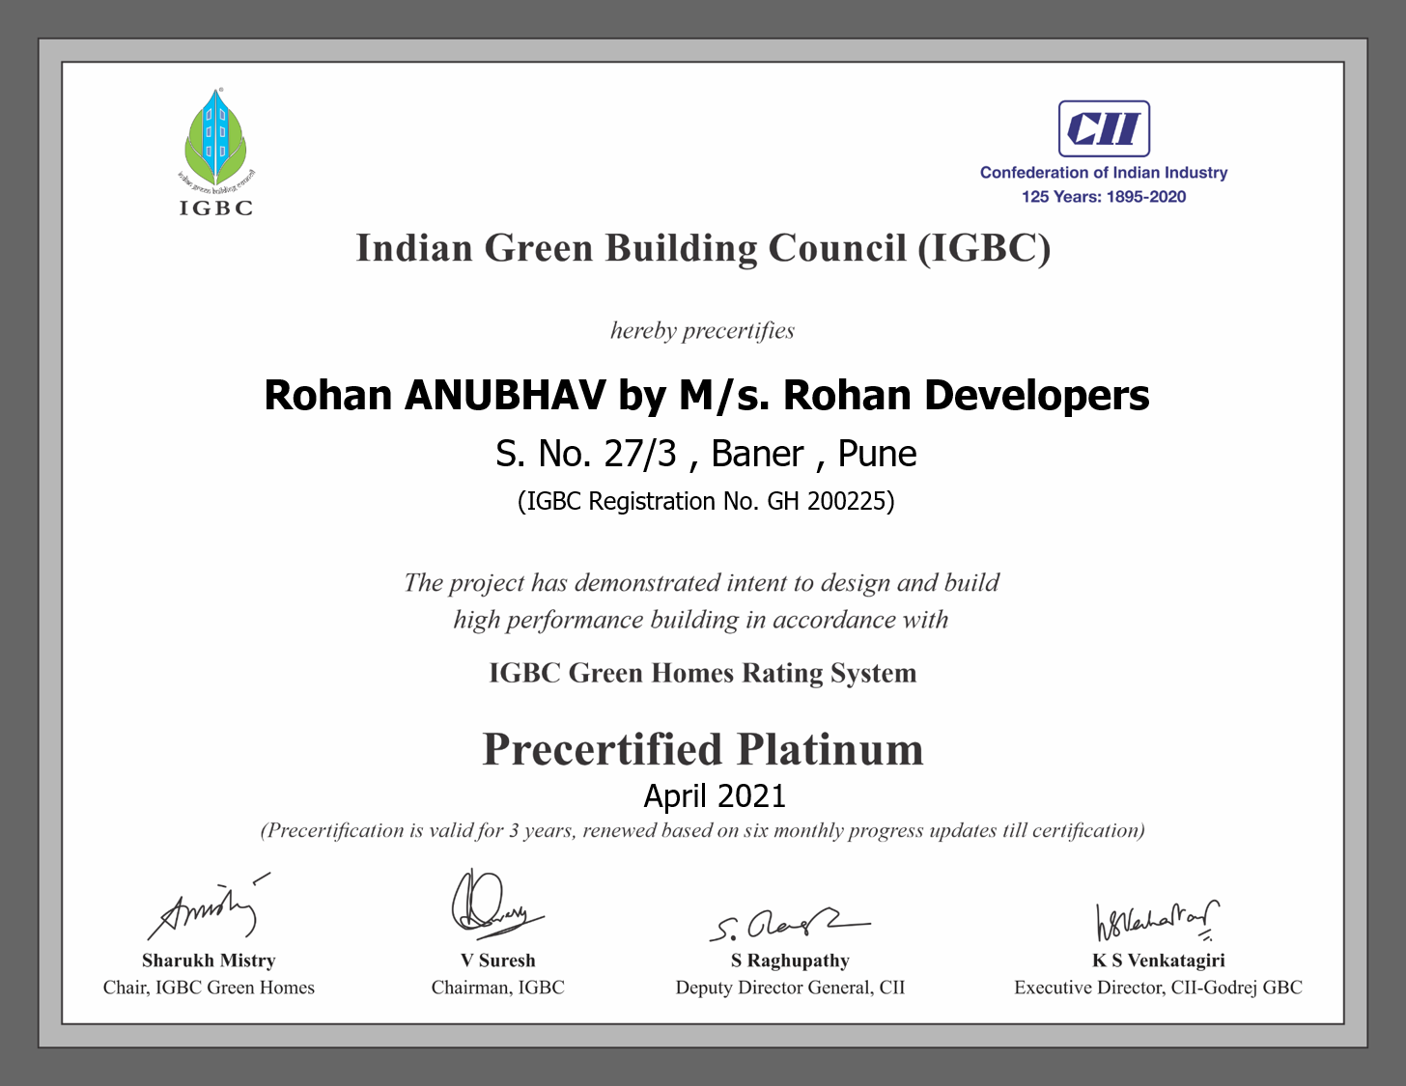1406x1086 pixels.
Task: Click the 'April 2021' date
Action: [715, 796]
